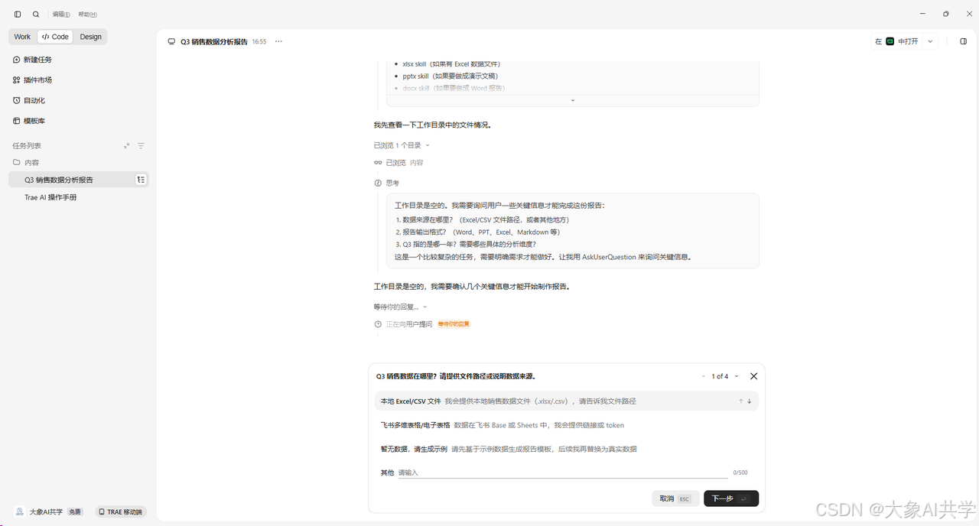Select the 飞书多维表格/电子表格 option
Screen dimensions: 979x526
pos(567,425)
